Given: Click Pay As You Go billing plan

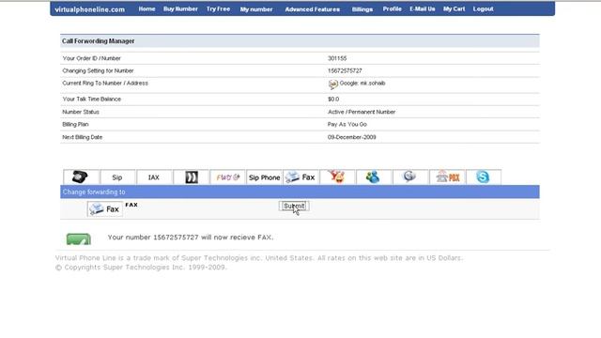Looking at the screenshot, I should tap(347, 125).
